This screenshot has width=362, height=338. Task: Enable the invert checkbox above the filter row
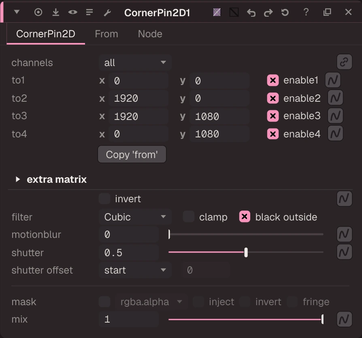104,199
